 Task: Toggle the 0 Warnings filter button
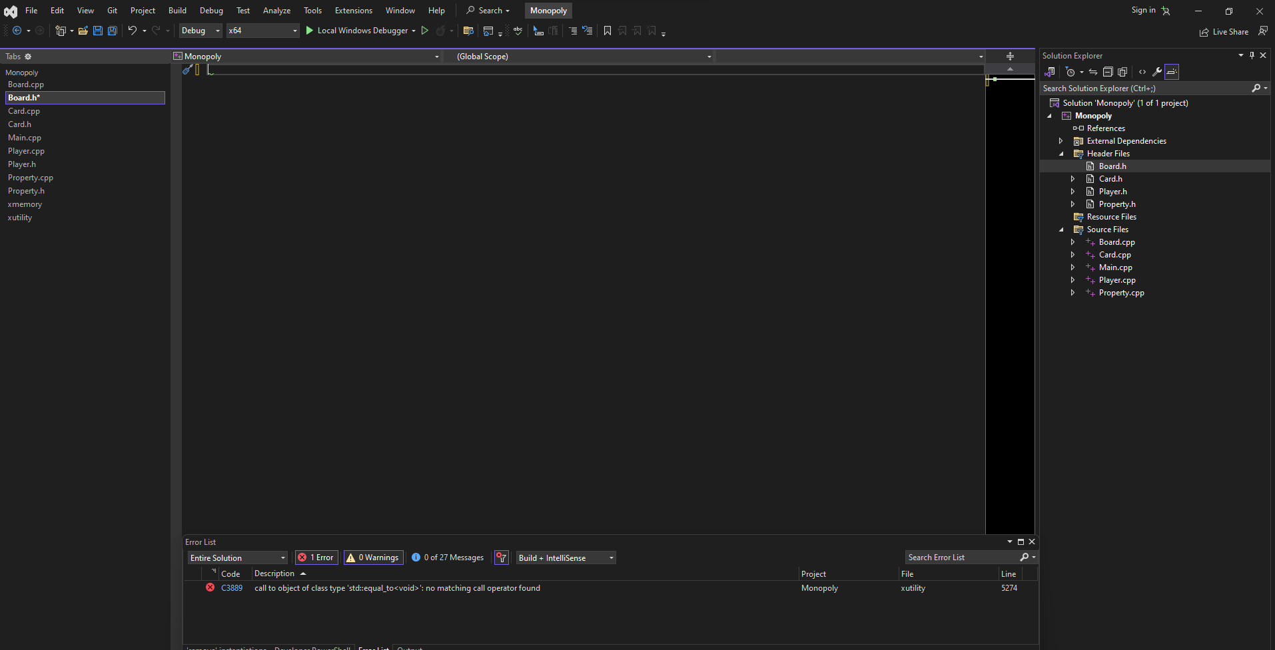point(373,558)
